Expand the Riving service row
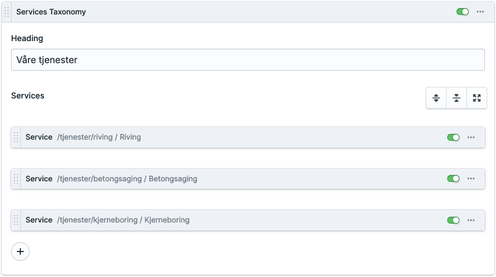This screenshot has width=496, height=277. 232,137
